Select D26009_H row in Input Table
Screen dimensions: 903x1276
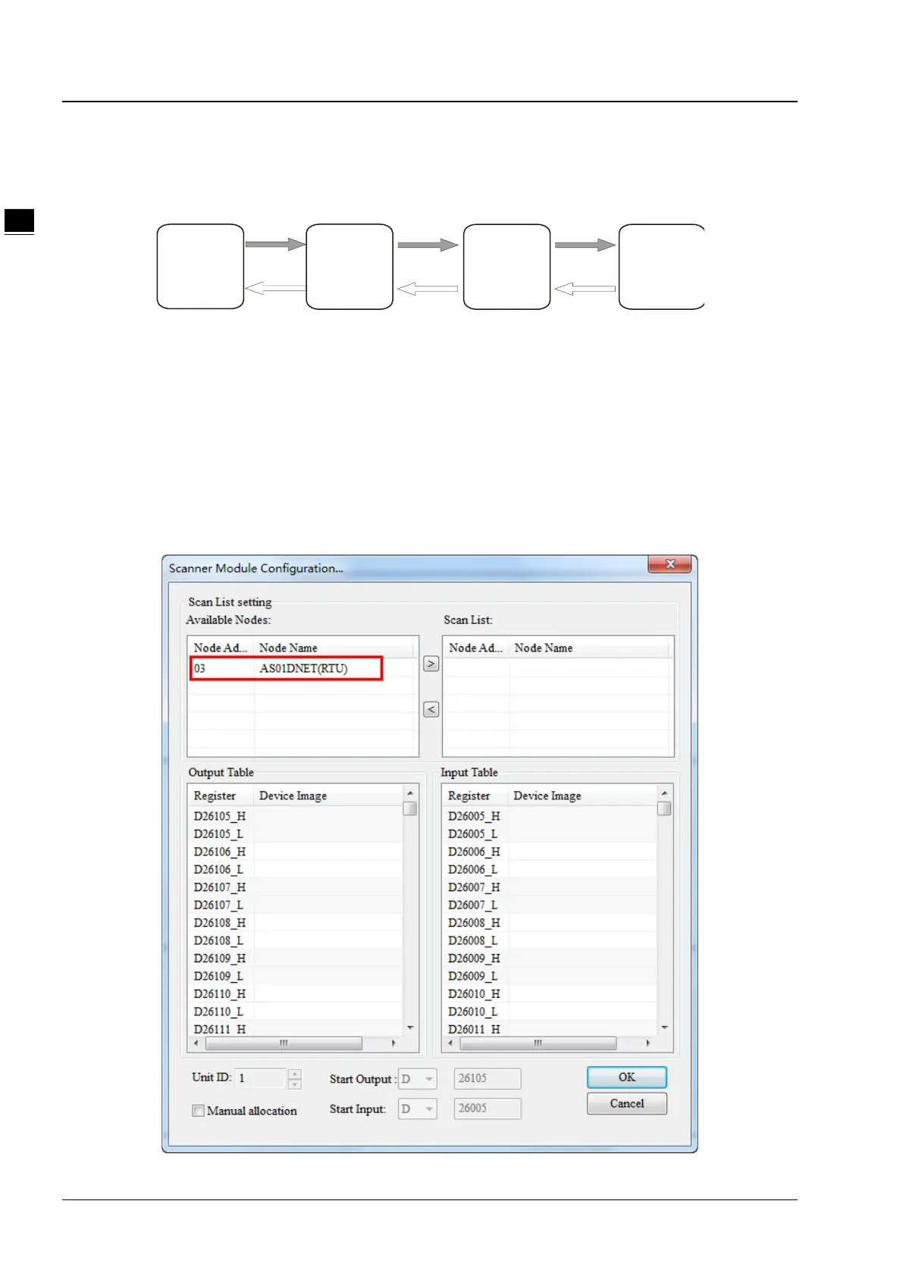point(550,959)
